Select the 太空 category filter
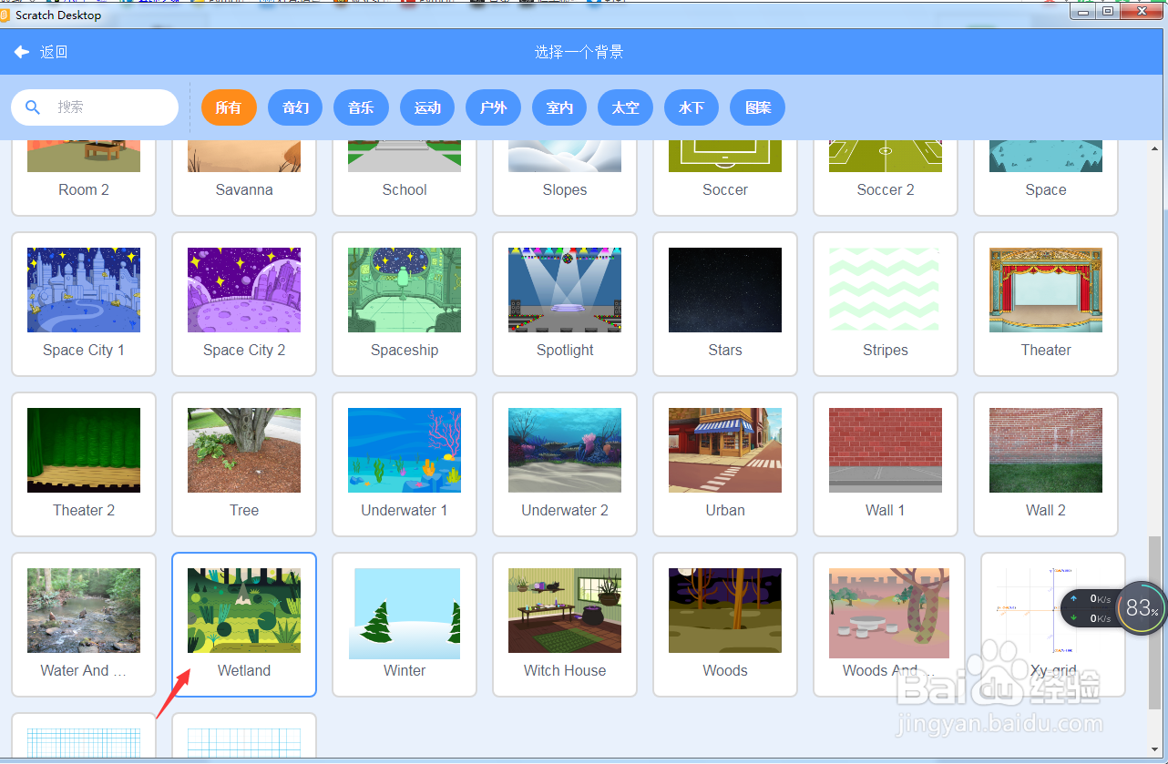 pos(625,107)
